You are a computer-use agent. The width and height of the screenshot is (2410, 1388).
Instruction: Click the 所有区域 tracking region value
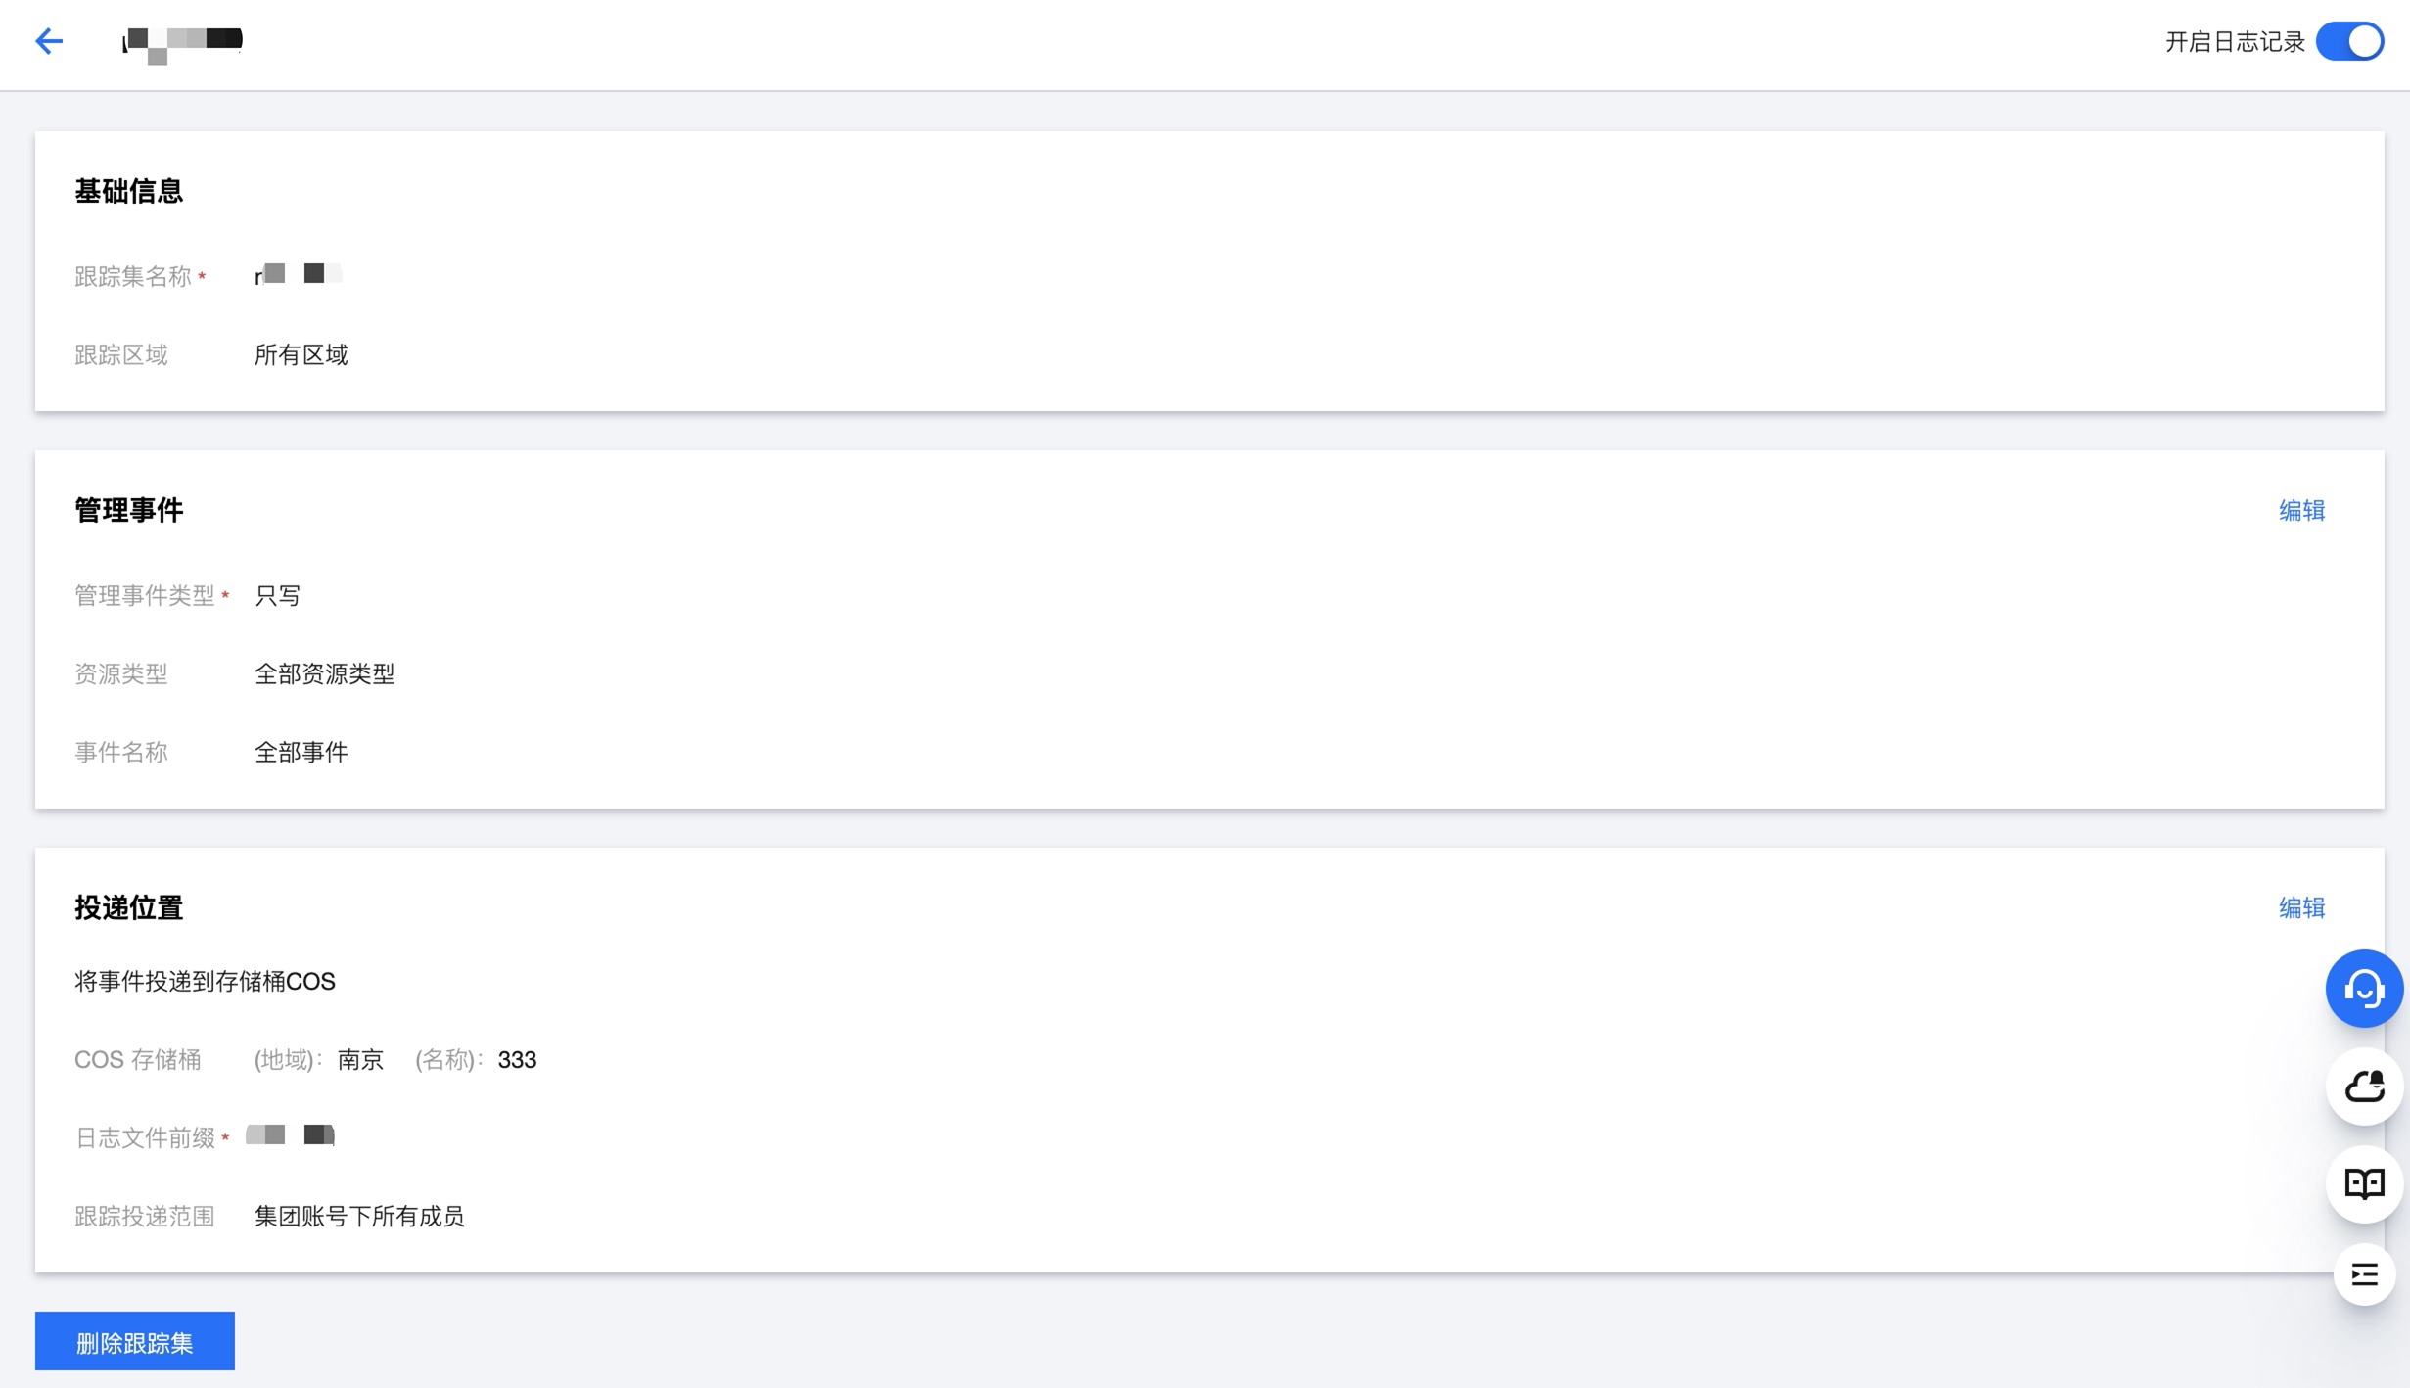click(301, 355)
